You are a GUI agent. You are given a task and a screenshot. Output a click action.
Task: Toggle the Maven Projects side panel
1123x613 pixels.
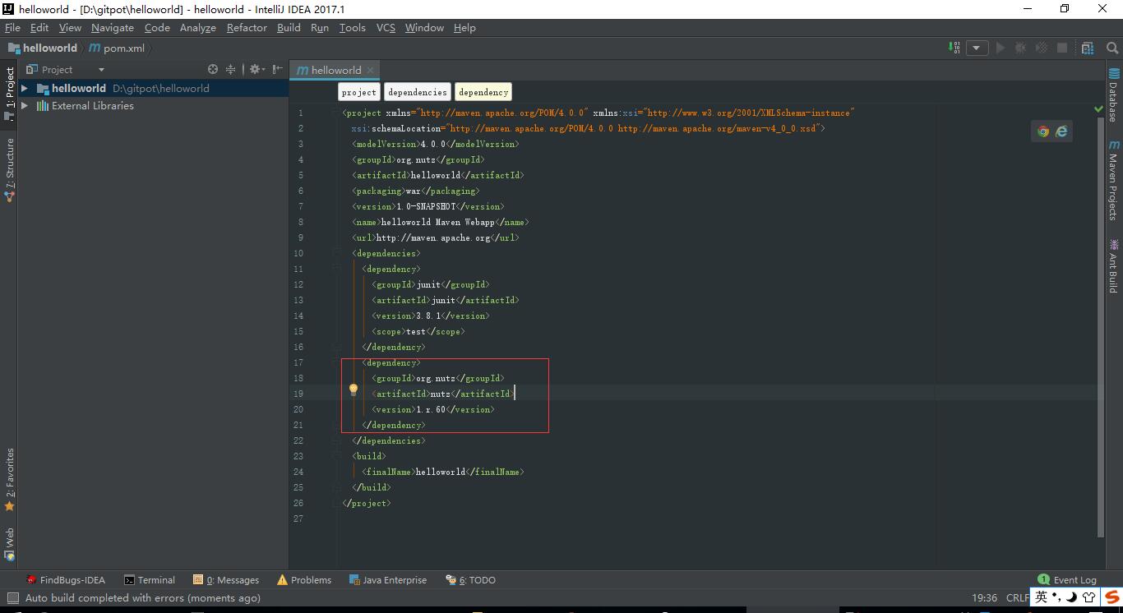pyautogui.click(x=1113, y=179)
